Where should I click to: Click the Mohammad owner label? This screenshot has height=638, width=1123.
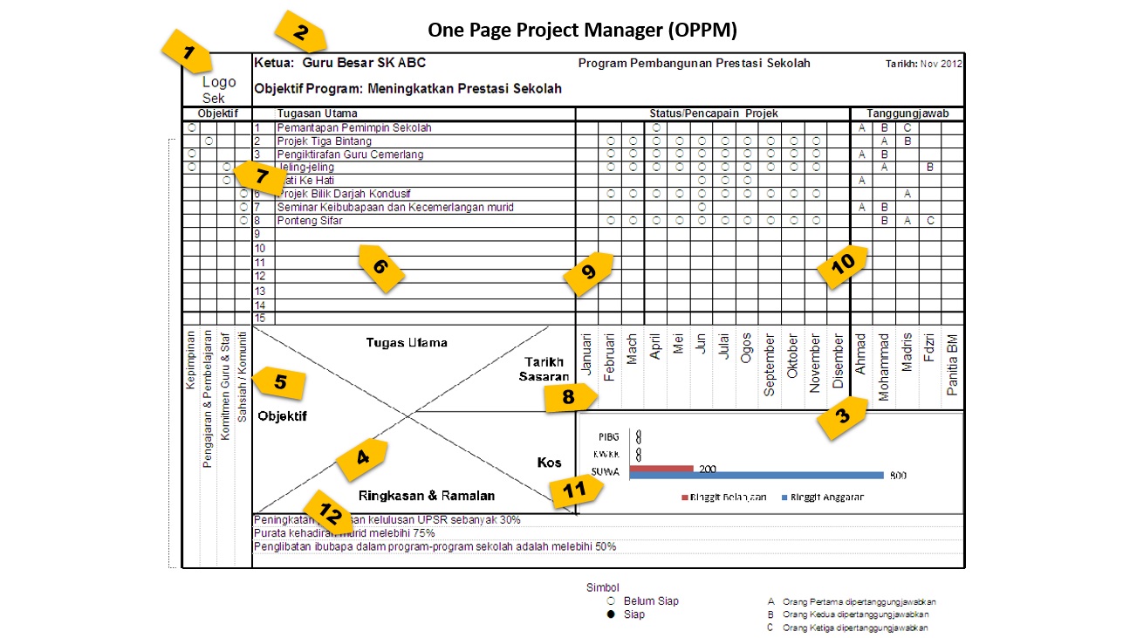pos(884,367)
